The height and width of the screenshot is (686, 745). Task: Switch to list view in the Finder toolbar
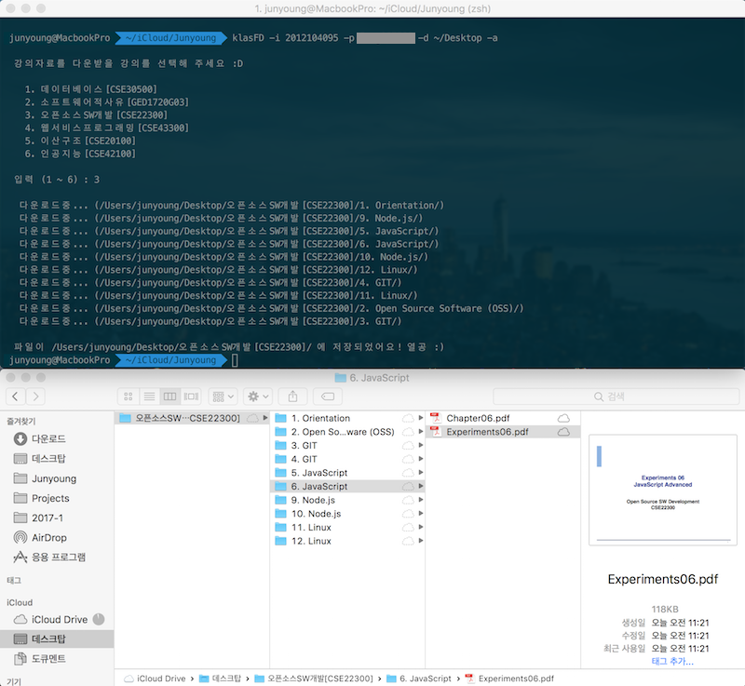[x=150, y=397]
